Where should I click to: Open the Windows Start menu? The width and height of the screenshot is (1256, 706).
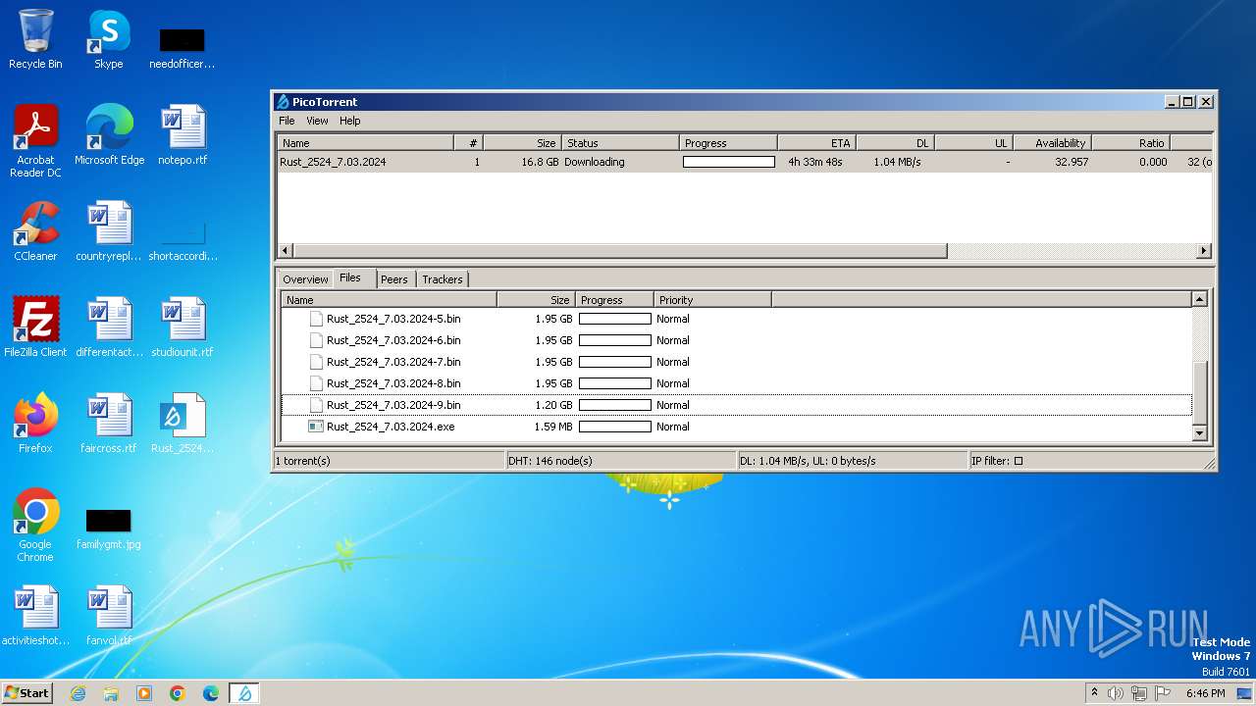26,692
